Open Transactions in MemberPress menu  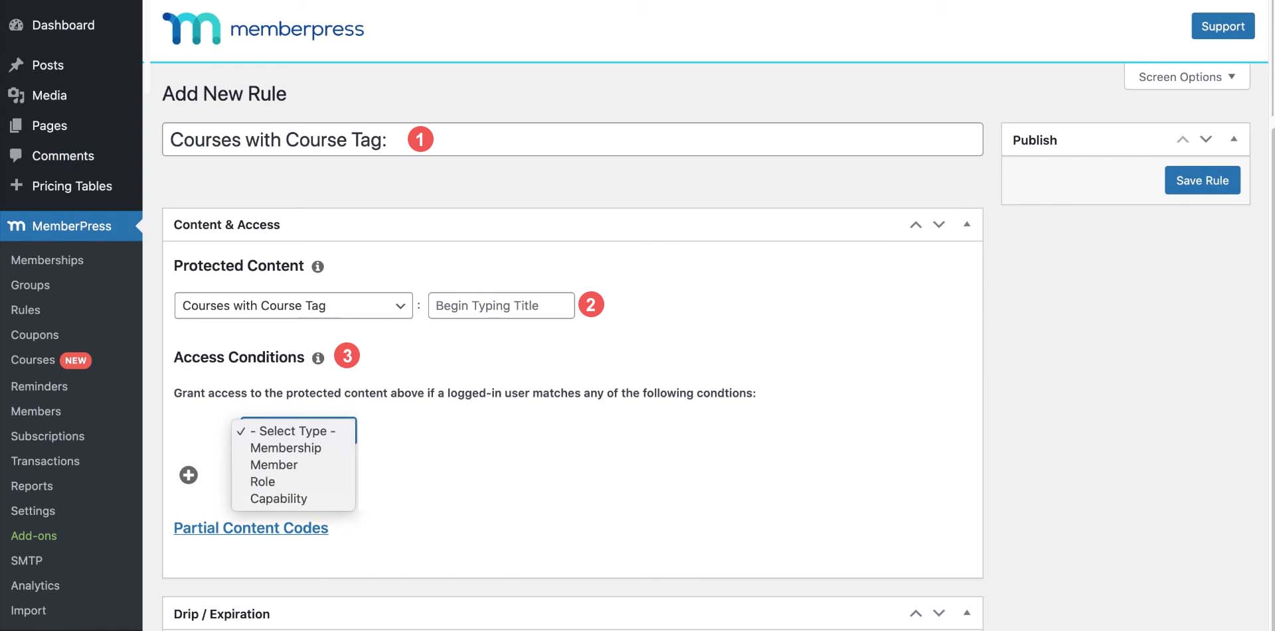pos(45,461)
